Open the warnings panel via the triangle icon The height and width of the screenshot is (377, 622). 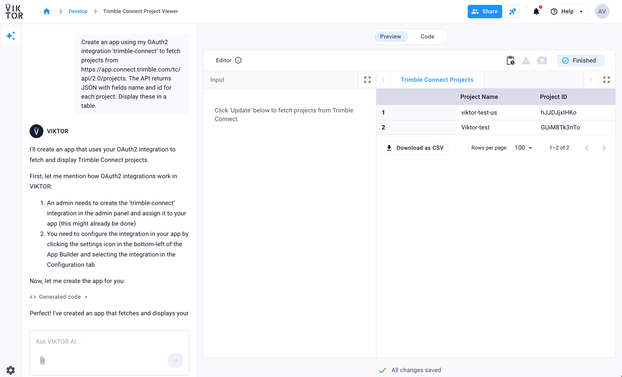[x=526, y=60]
